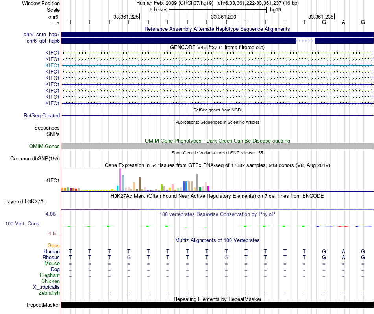374x314 pixels.
Task: Click the dark brown bar in GTEx chart
Action: click(139, 184)
